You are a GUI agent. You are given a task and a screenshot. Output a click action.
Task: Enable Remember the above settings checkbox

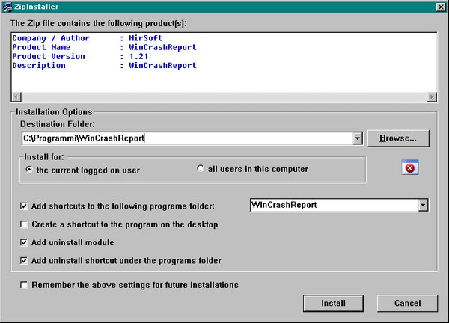[24, 285]
